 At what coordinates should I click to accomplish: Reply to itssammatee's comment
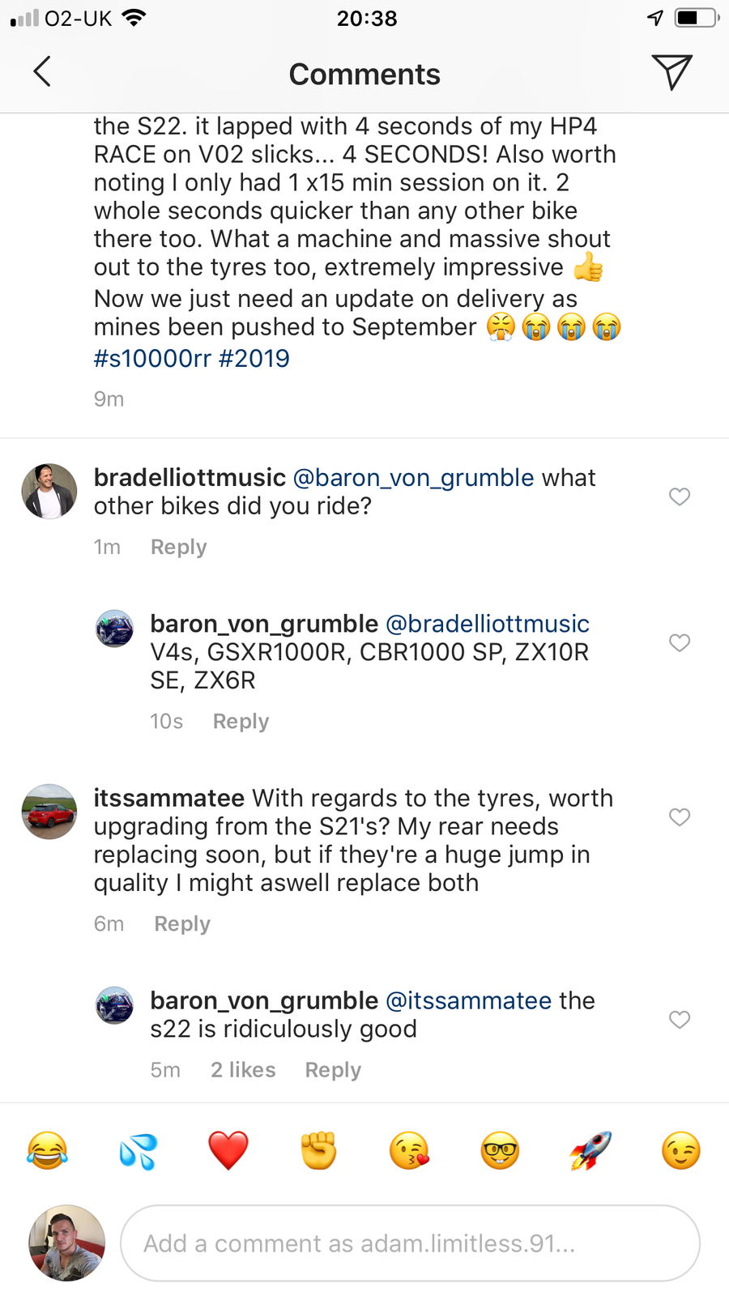[182, 924]
